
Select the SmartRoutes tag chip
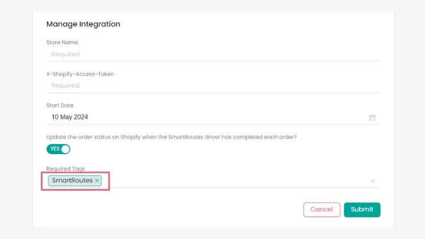point(72,181)
